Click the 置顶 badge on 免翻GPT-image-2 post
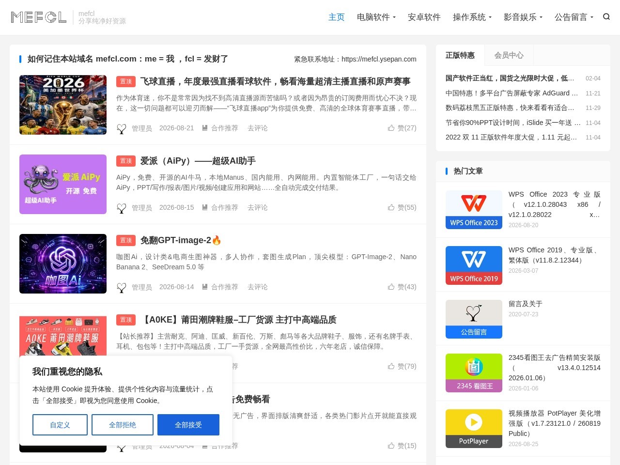Image resolution: width=620 pixels, height=465 pixels. click(x=126, y=240)
